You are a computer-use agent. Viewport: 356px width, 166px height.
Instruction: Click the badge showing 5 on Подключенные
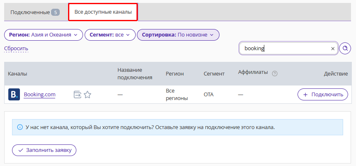pyautogui.click(x=56, y=12)
